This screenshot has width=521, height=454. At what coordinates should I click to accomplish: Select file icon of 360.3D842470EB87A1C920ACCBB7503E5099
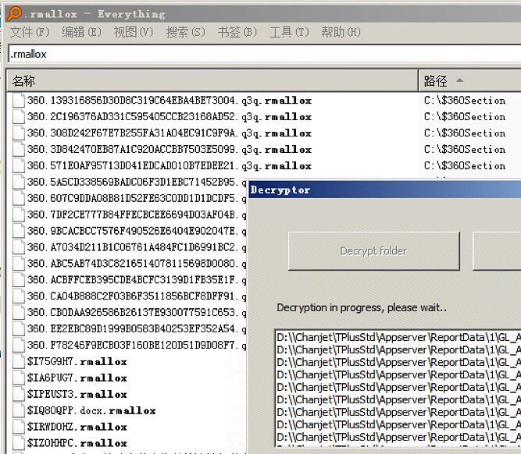click(19, 149)
